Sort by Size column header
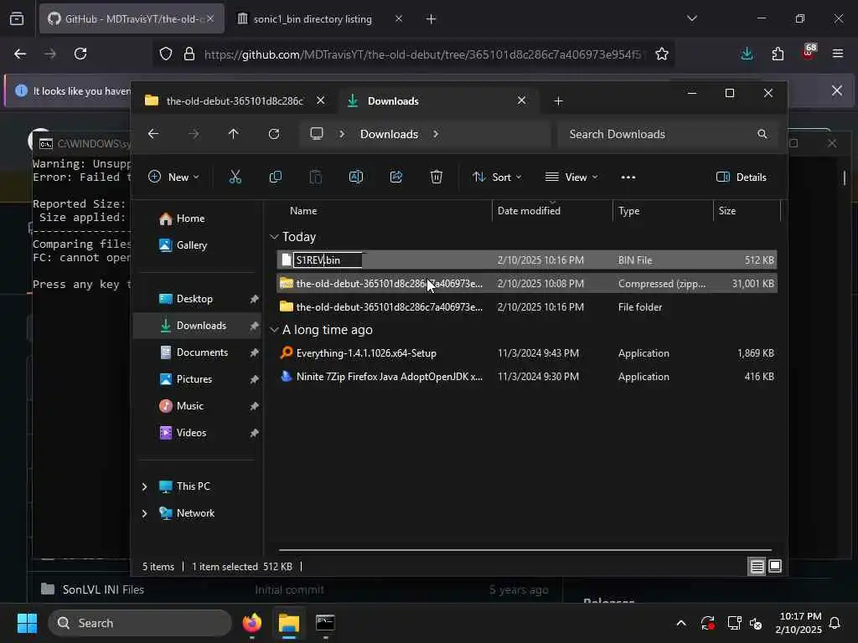Viewport: 858px width, 643px height. point(747,210)
